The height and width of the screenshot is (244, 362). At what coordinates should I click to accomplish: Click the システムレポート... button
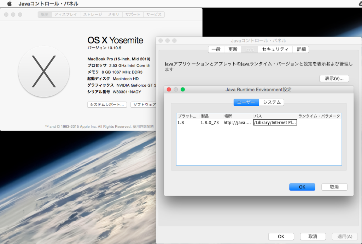tap(107, 104)
